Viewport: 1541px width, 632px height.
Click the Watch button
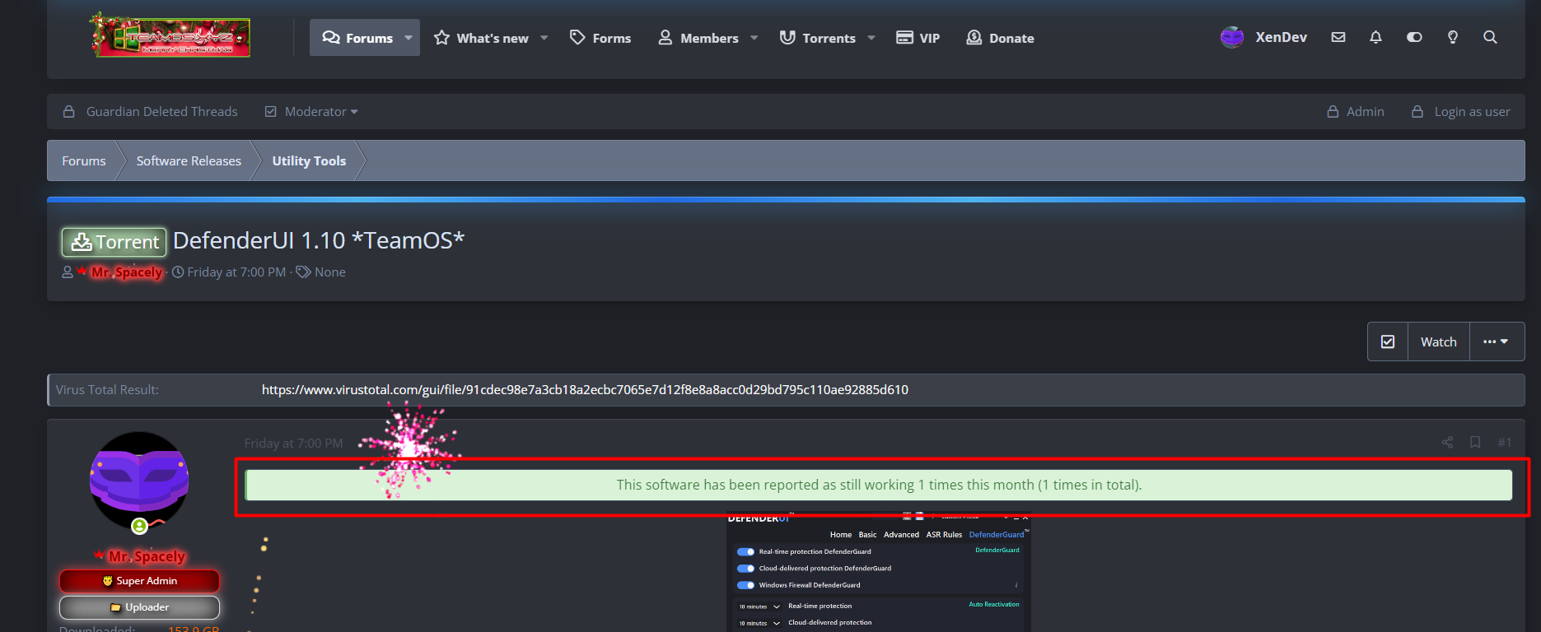tap(1439, 342)
